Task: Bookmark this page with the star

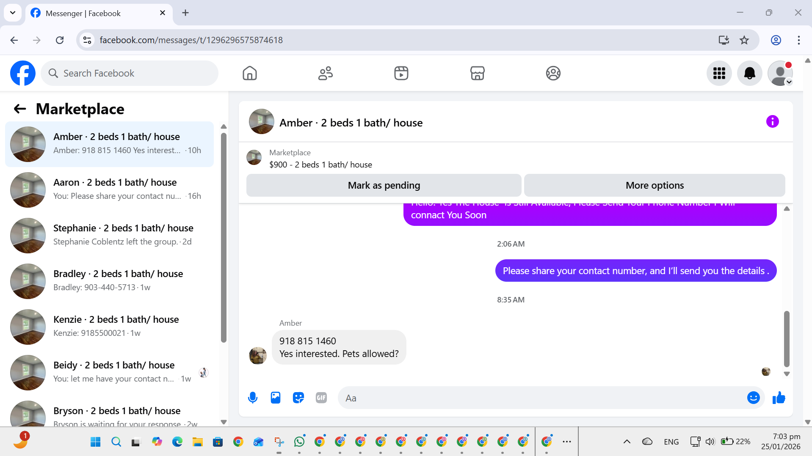Action: click(x=744, y=40)
